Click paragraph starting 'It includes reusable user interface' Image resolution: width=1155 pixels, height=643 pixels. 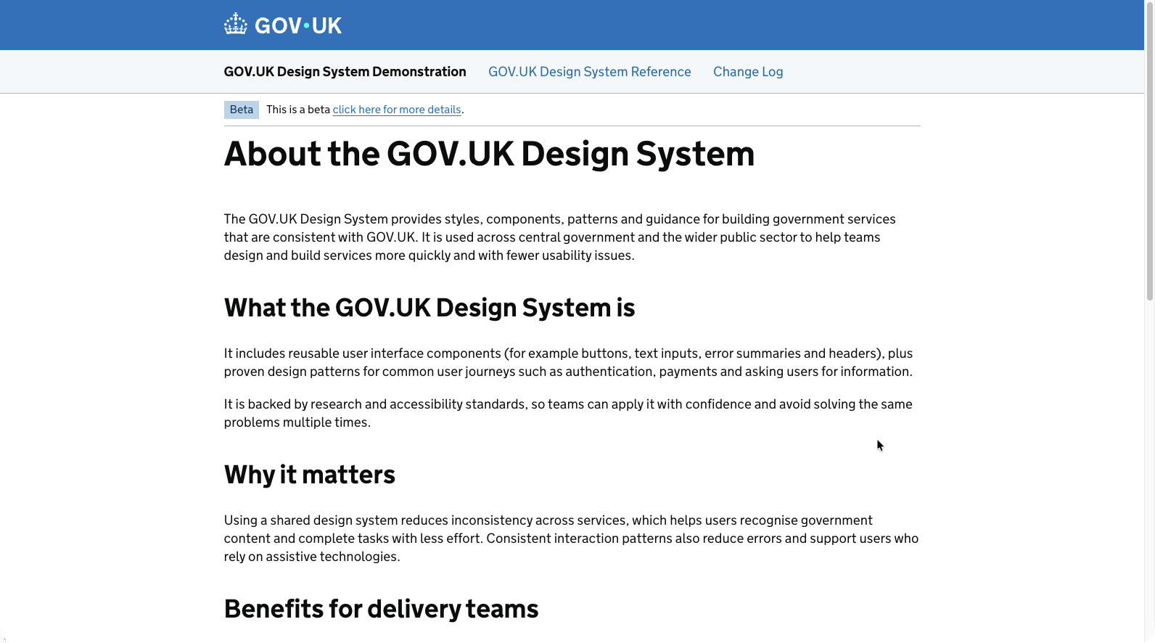(x=567, y=362)
